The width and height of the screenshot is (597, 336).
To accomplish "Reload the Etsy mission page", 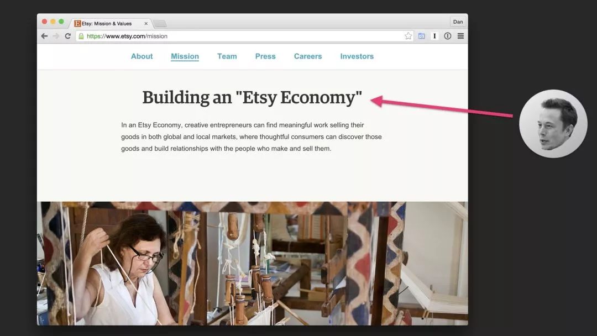I will [x=68, y=36].
